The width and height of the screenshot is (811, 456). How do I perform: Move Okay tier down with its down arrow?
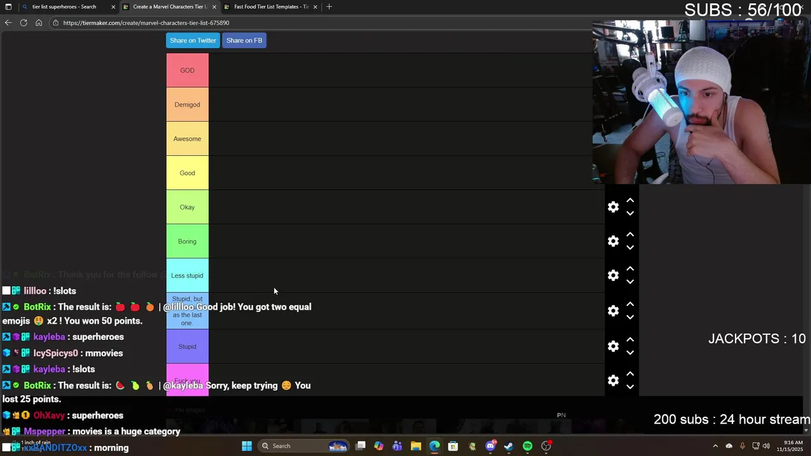(630, 213)
